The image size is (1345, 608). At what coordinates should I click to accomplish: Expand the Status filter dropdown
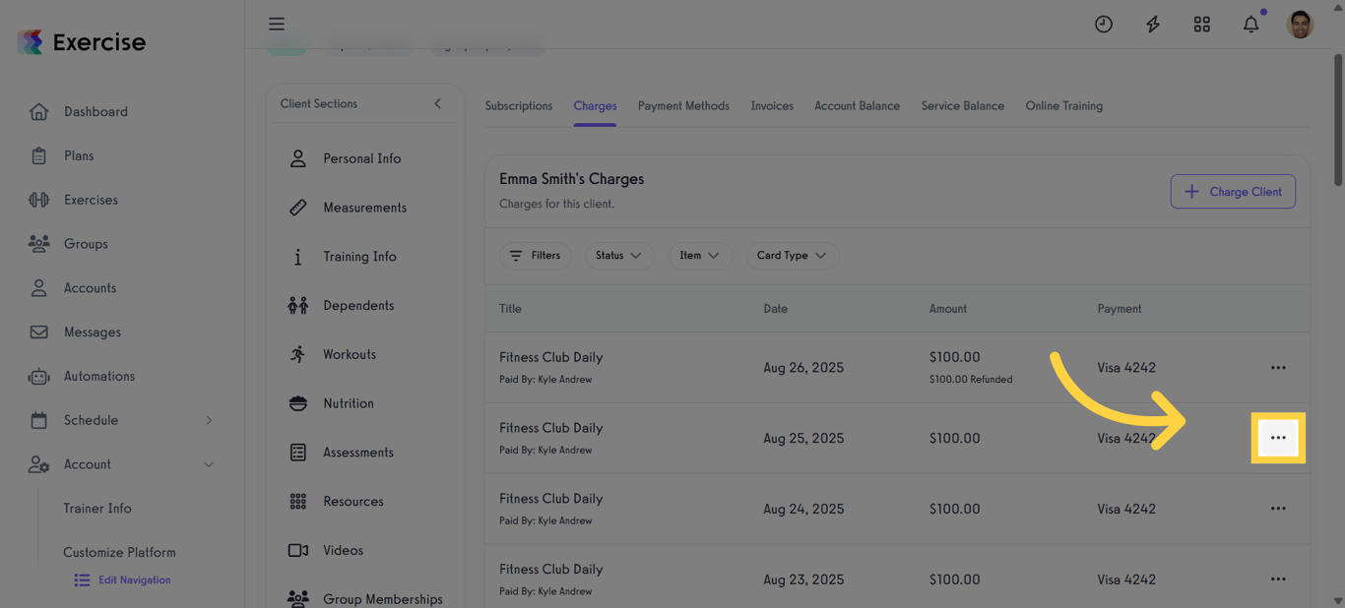click(618, 256)
